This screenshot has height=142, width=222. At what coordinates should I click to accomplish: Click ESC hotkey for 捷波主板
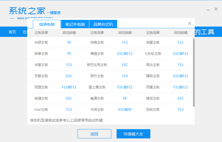click(181, 98)
